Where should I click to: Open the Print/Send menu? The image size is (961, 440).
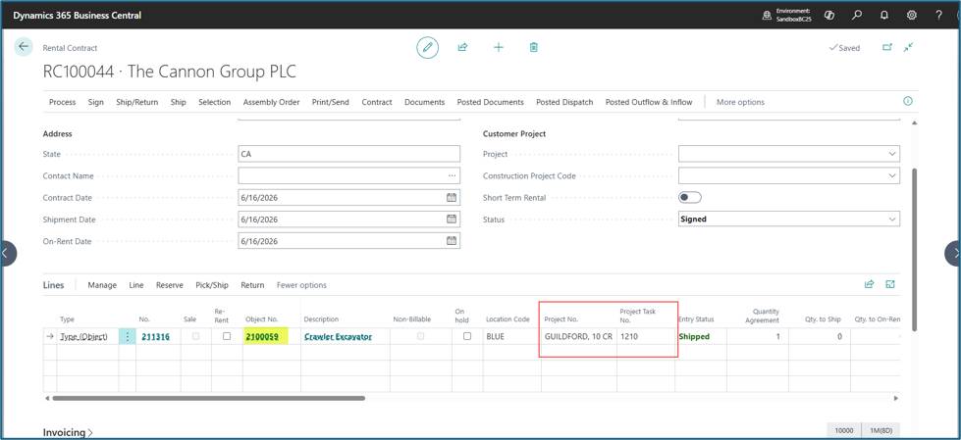331,102
